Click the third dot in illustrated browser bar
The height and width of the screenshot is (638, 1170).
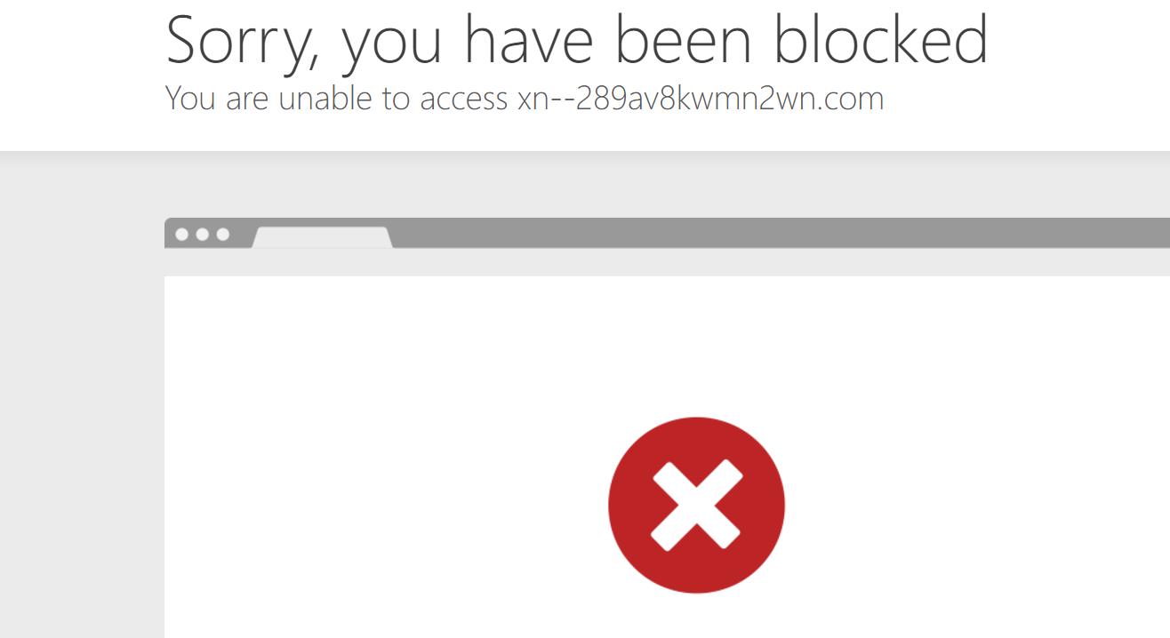point(223,235)
